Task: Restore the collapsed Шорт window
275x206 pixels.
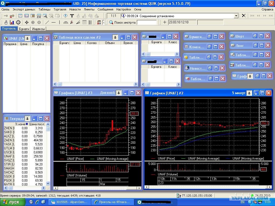Action: click(255, 36)
